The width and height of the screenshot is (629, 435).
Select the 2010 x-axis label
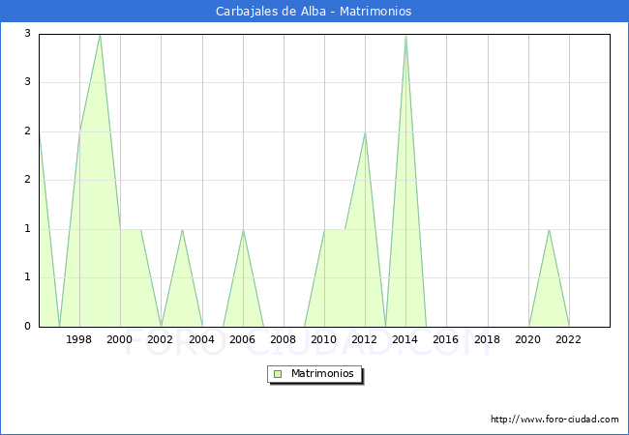324,339
